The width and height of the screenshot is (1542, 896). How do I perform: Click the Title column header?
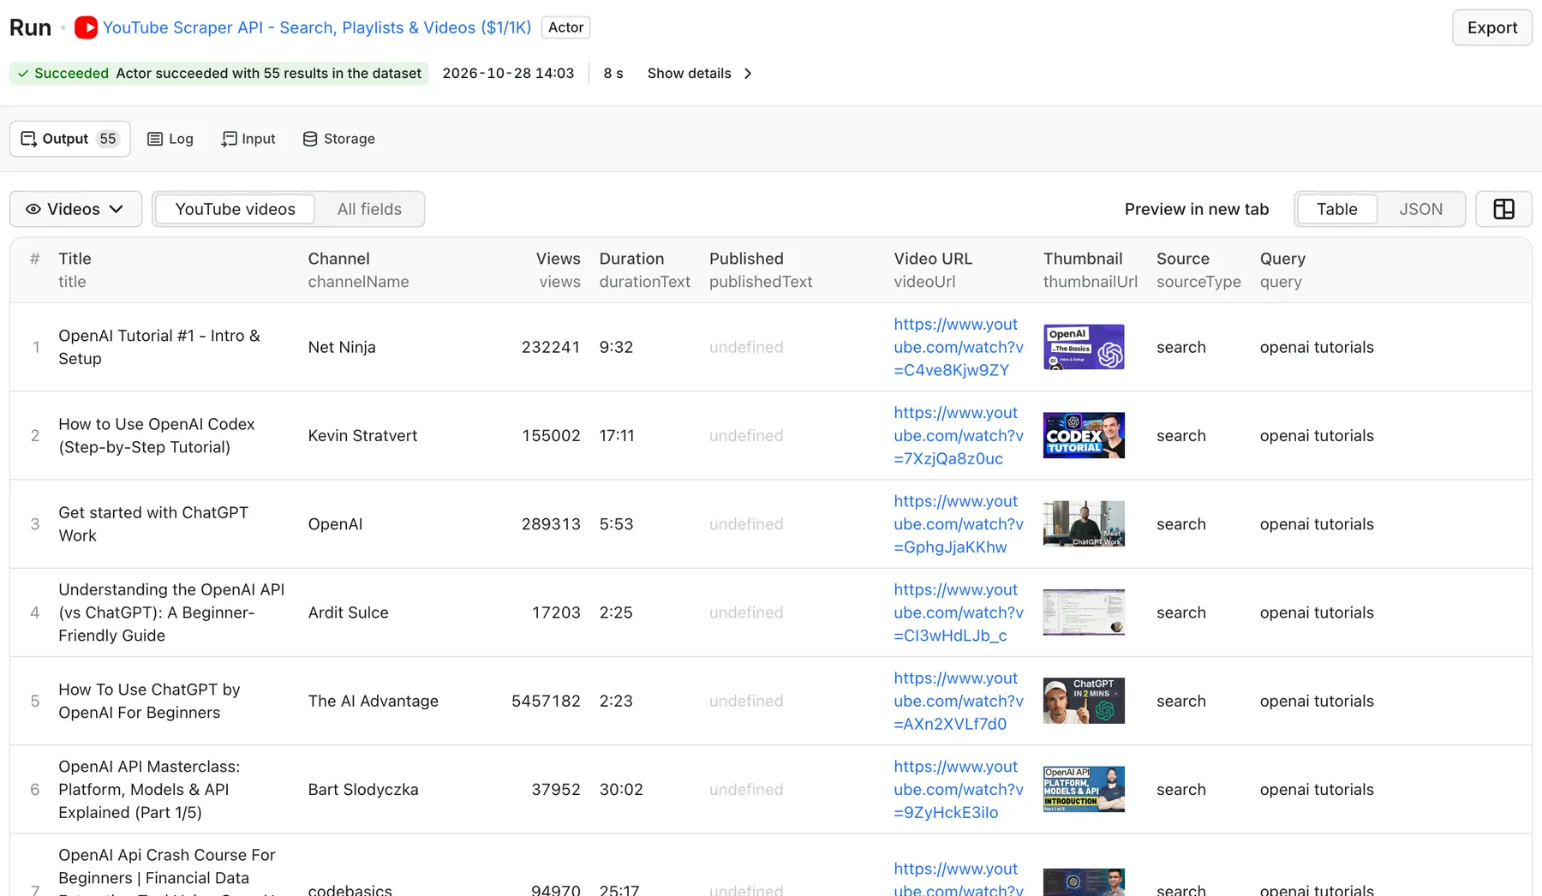[x=75, y=259]
